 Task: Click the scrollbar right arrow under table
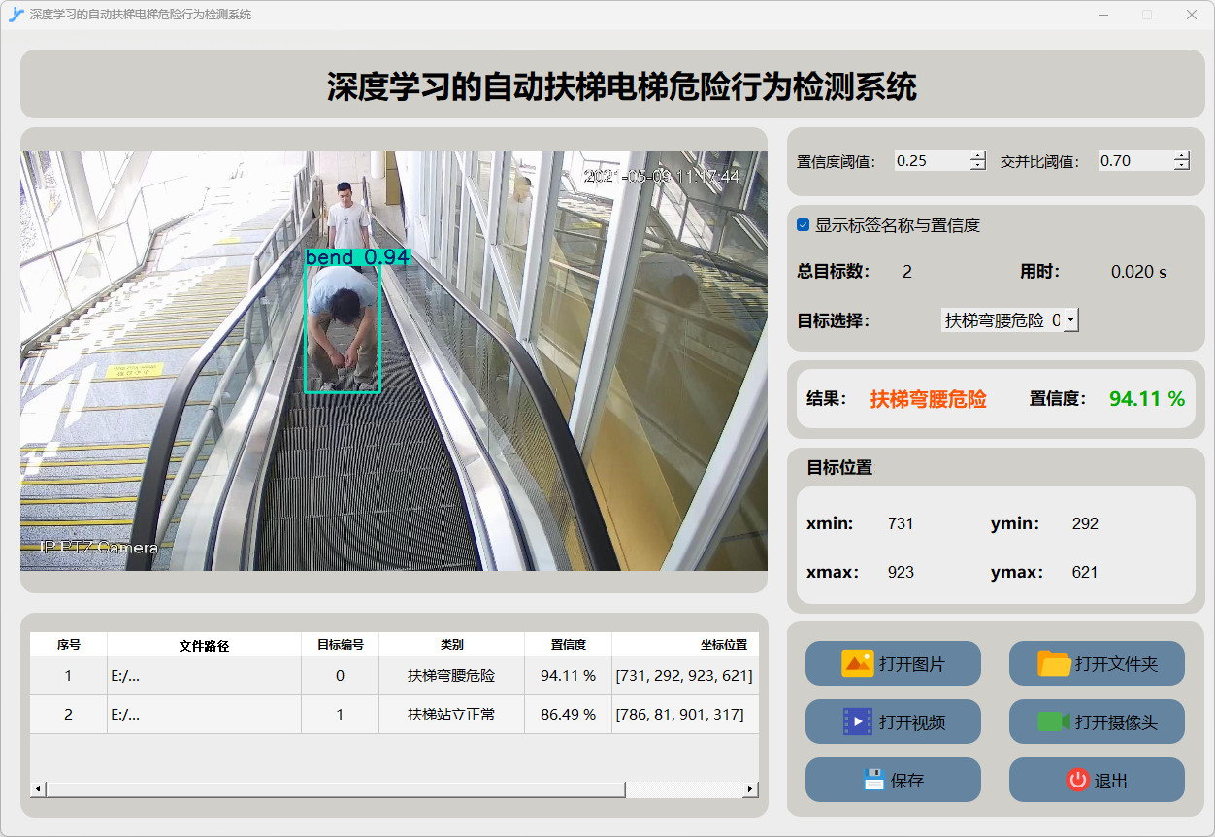pos(750,789)
